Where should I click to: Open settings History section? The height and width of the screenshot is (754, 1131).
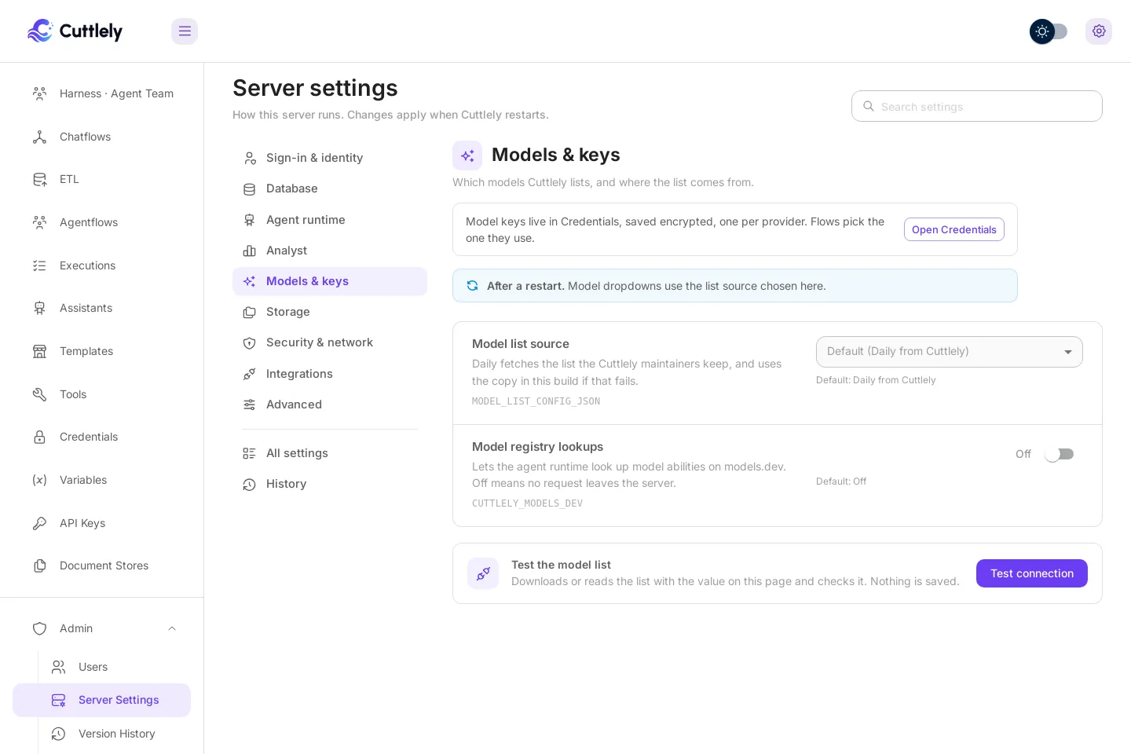pos(330,484)
